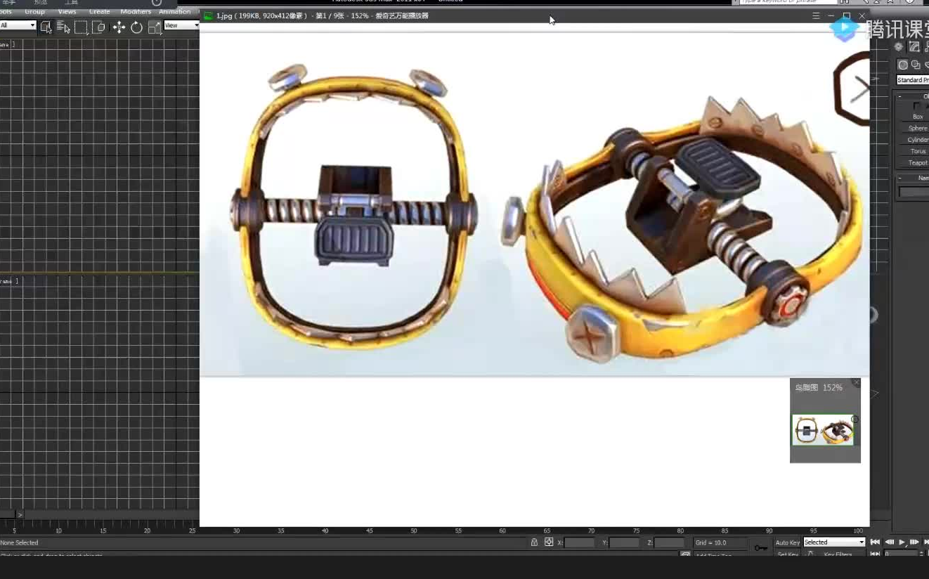Open the Modifiers menu
Screen dimensions: 929x579
(135, 11)
